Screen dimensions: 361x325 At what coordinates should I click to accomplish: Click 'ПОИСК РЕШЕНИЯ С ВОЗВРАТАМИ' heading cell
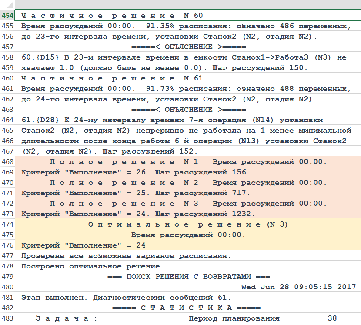pos(188,277)
